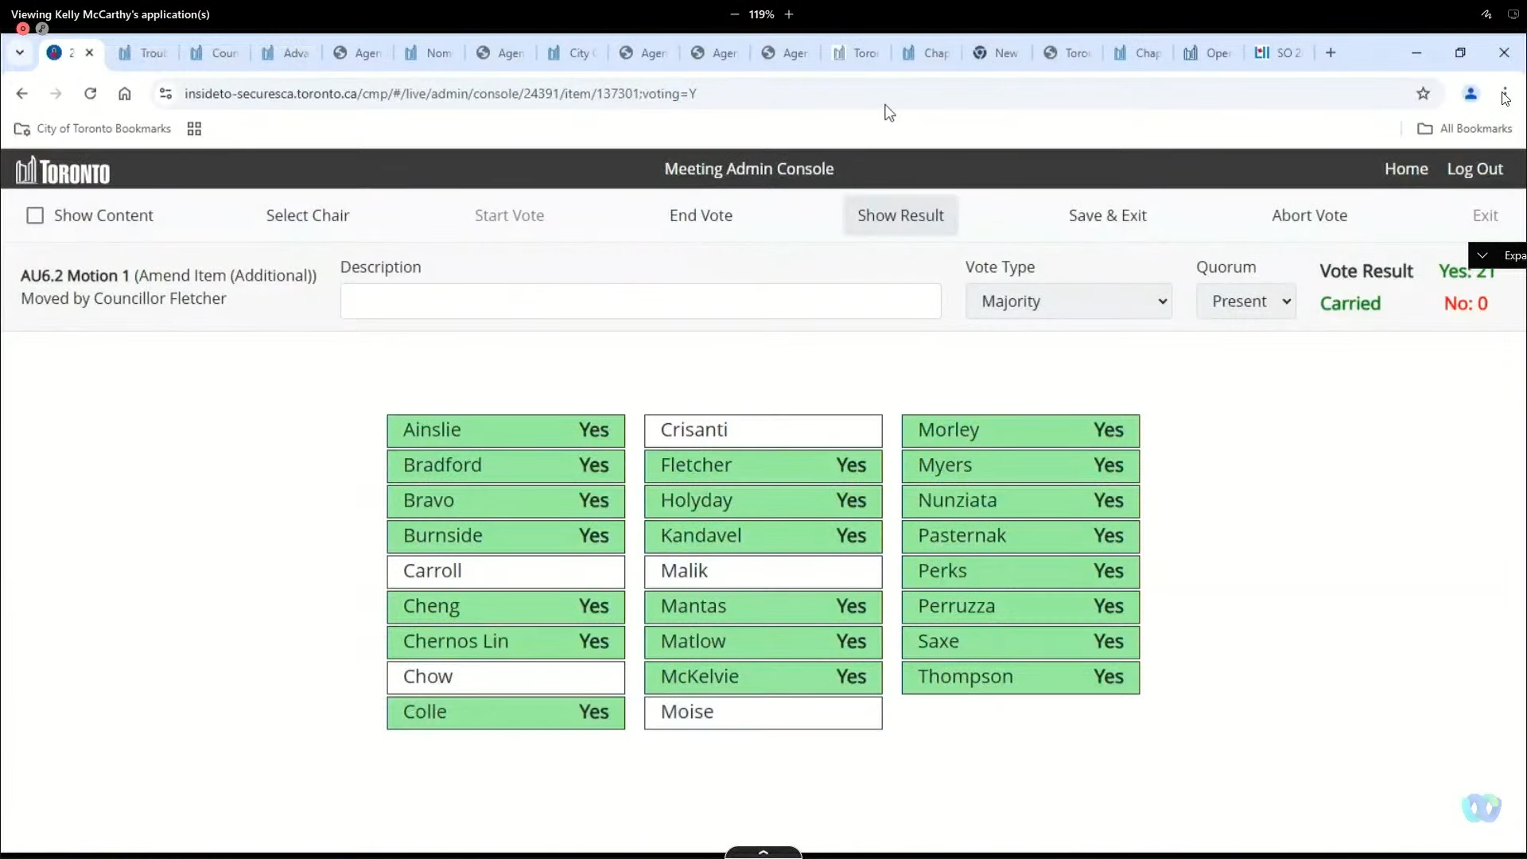Click the Log Out link
Screen dimensions: 1527x859
point(1475,169)
